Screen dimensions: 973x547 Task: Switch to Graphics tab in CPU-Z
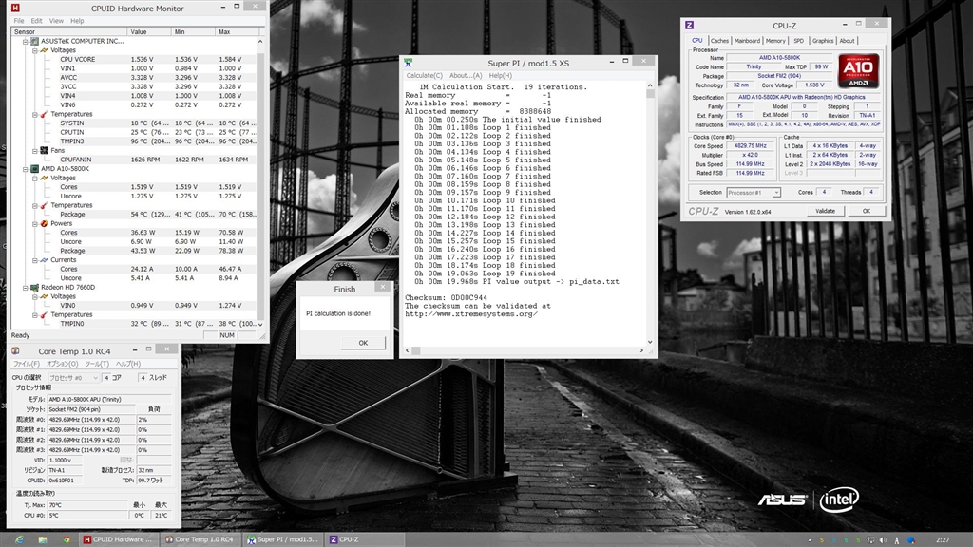[823, 40]
